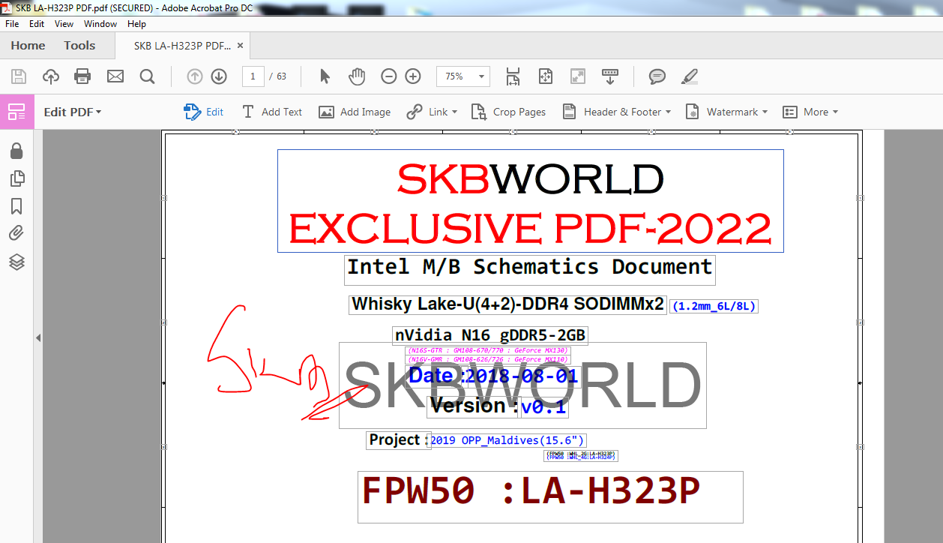Click the 'v0.1' version value
Screen dimensions: 943x543
click(544, 407)
